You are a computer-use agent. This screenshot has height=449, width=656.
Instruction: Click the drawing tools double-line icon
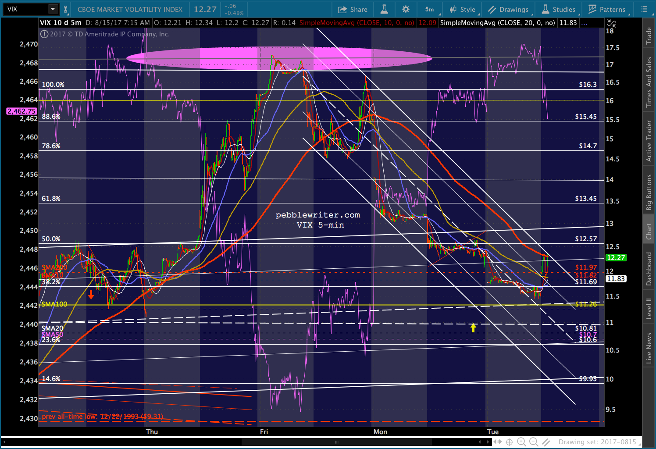(546, 442)
